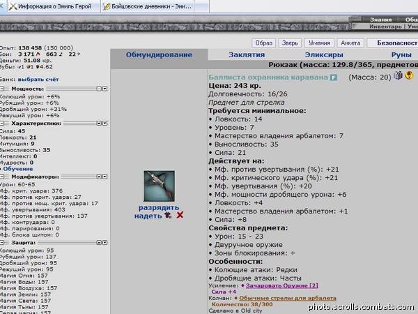Click the Двуручное оружие property line

point(245,245)
